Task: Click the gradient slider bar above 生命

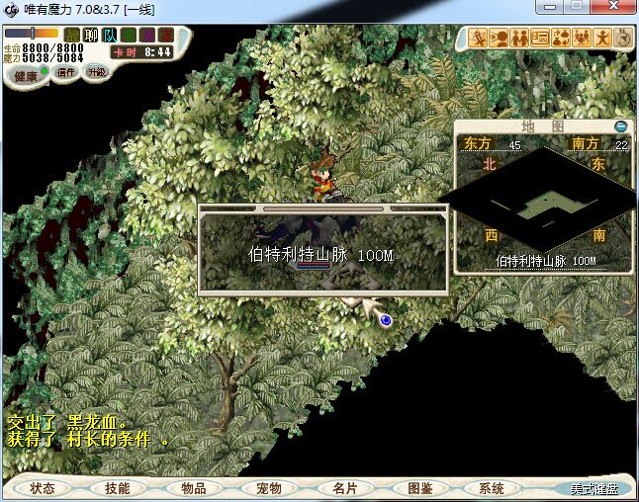Action: click(x=32, y=34)
